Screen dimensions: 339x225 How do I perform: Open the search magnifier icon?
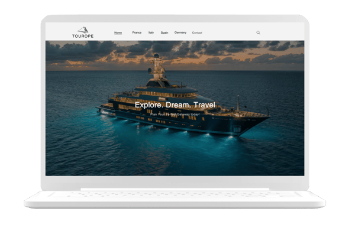pos(258,32)
